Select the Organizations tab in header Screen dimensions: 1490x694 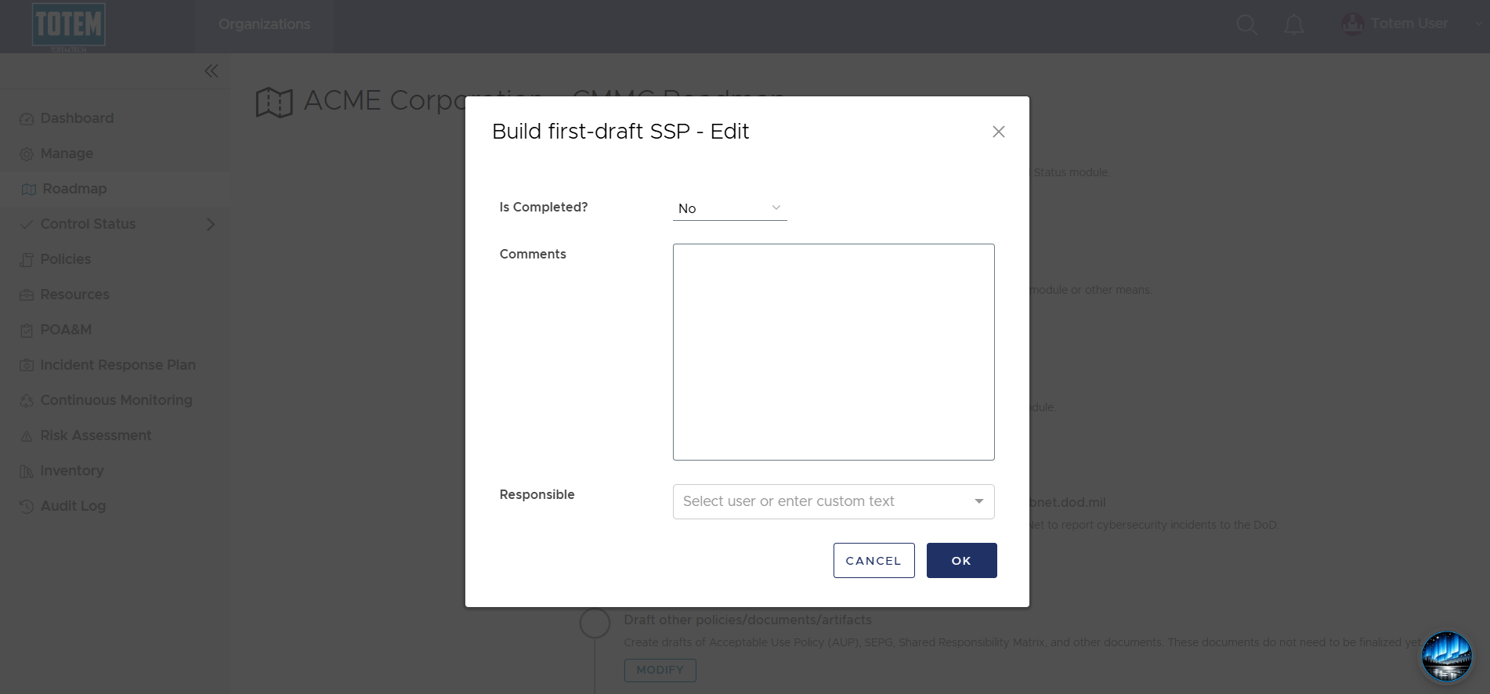[265, 24]
